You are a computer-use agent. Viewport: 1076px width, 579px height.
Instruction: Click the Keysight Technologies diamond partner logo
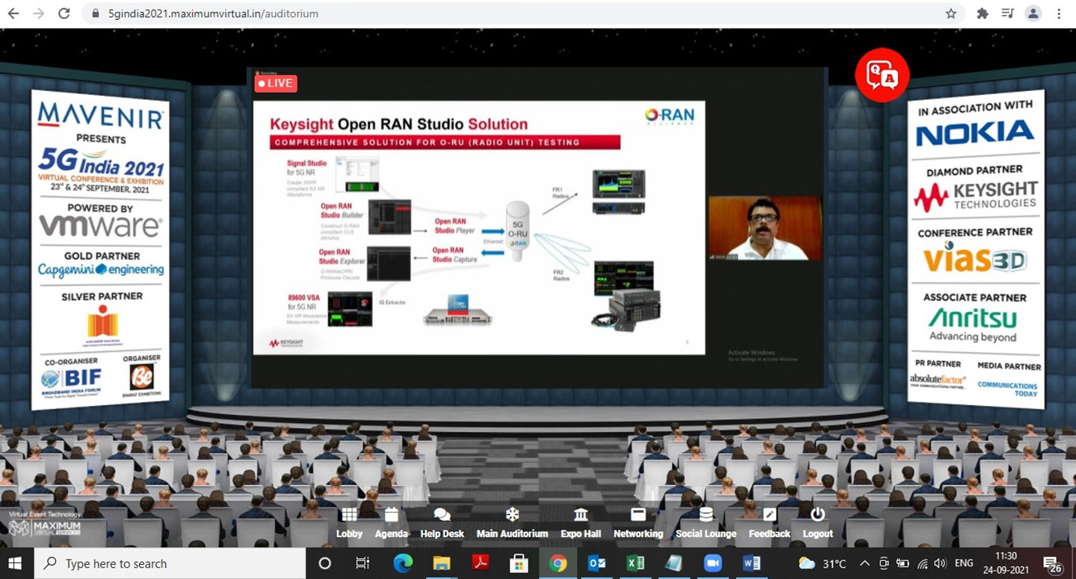(975, 195)
